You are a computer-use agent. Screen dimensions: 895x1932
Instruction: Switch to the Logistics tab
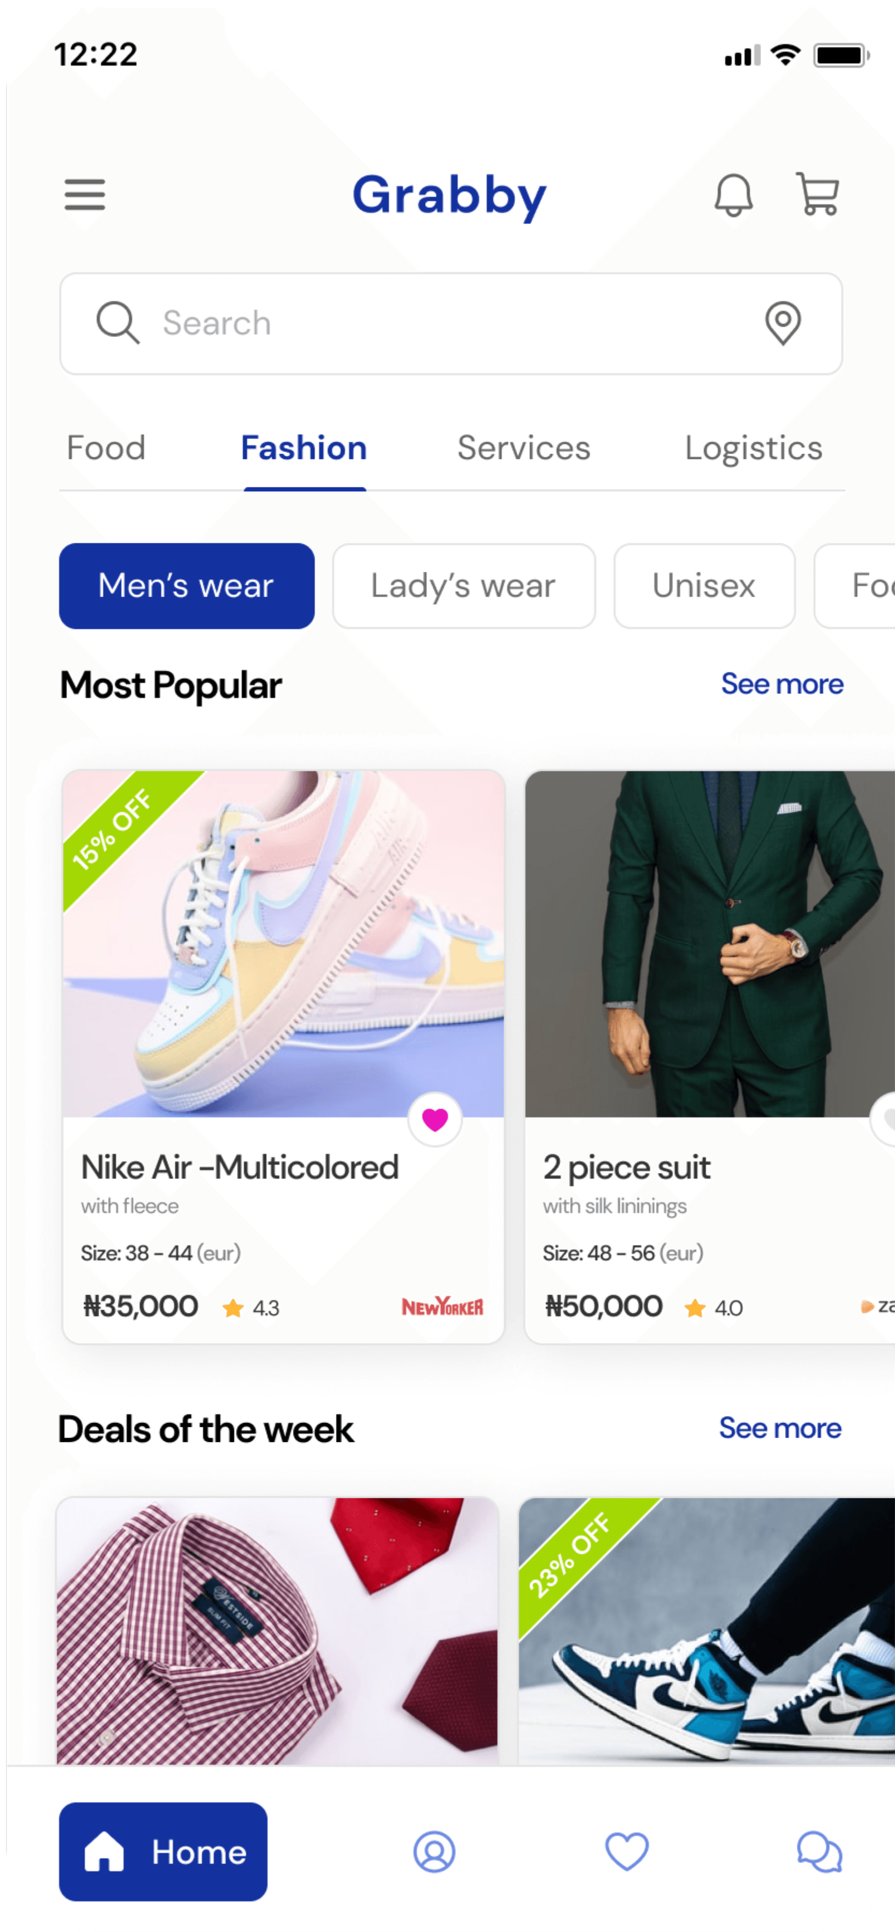point(753,448)
